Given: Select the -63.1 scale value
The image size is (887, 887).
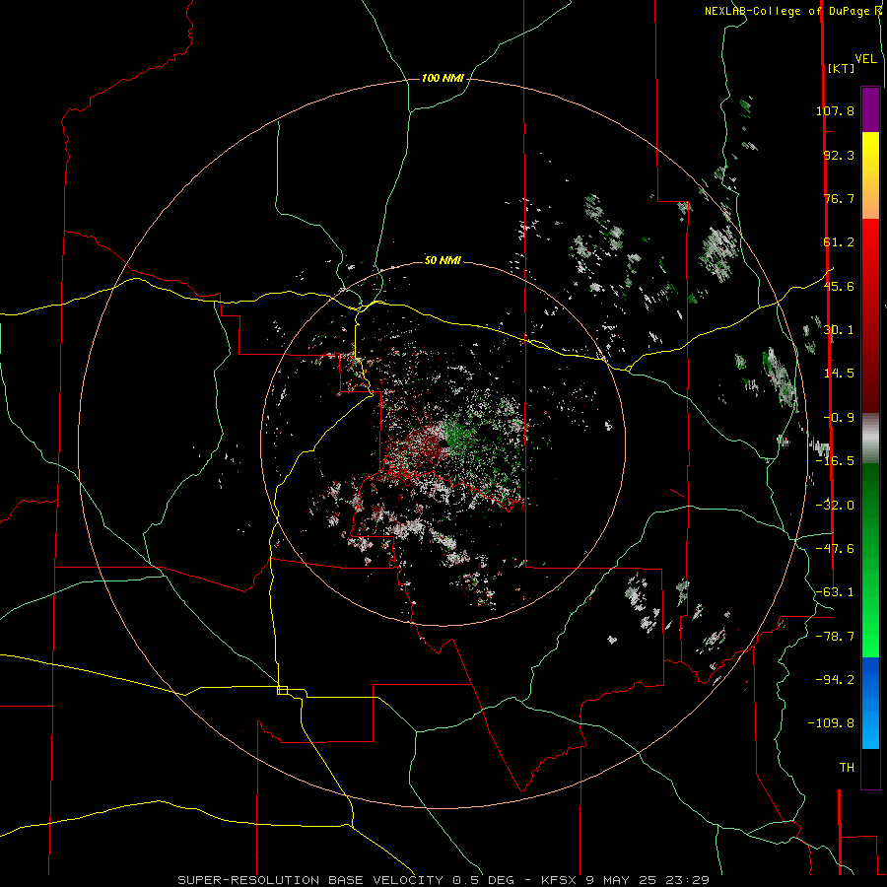Looking at the screenshot, I should pyautogui.click(x=835, y=592).
